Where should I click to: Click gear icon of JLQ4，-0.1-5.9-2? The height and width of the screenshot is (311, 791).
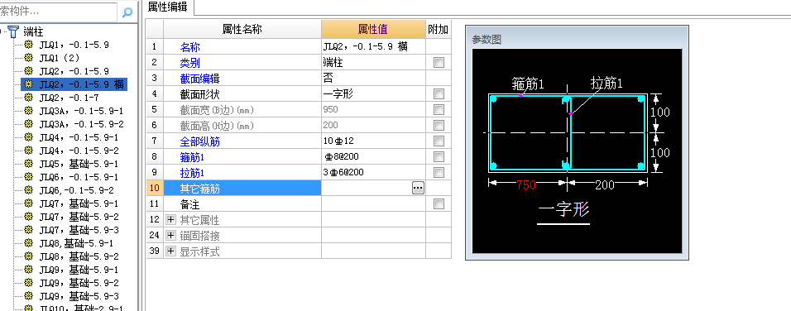pyautogui.click(x=29, y=151)
